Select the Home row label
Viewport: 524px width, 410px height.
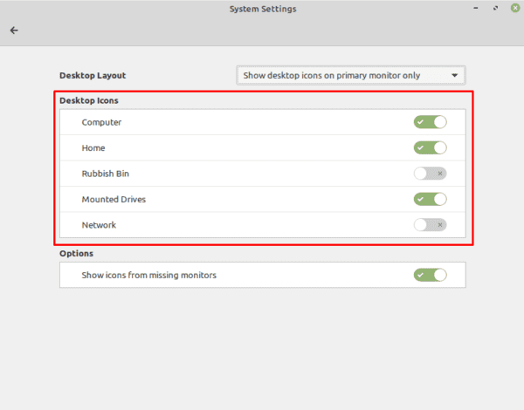(x=93, y=148)
